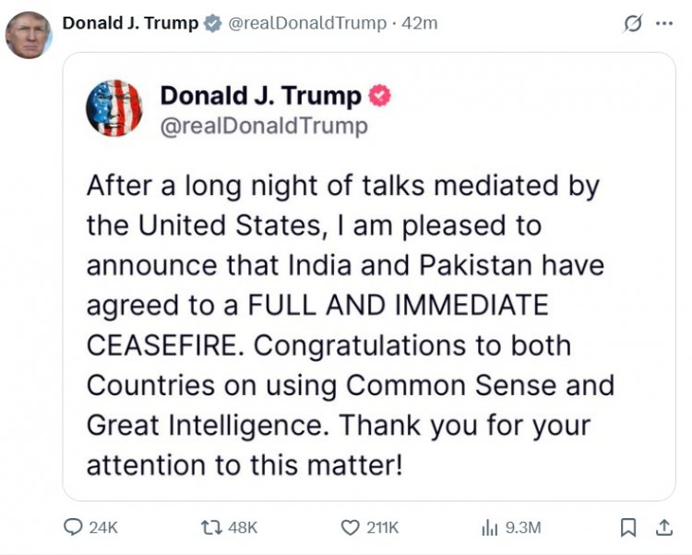
Task: Click the @realDonaldTrump handle inside the quoted post
Action: click(264, 126)
